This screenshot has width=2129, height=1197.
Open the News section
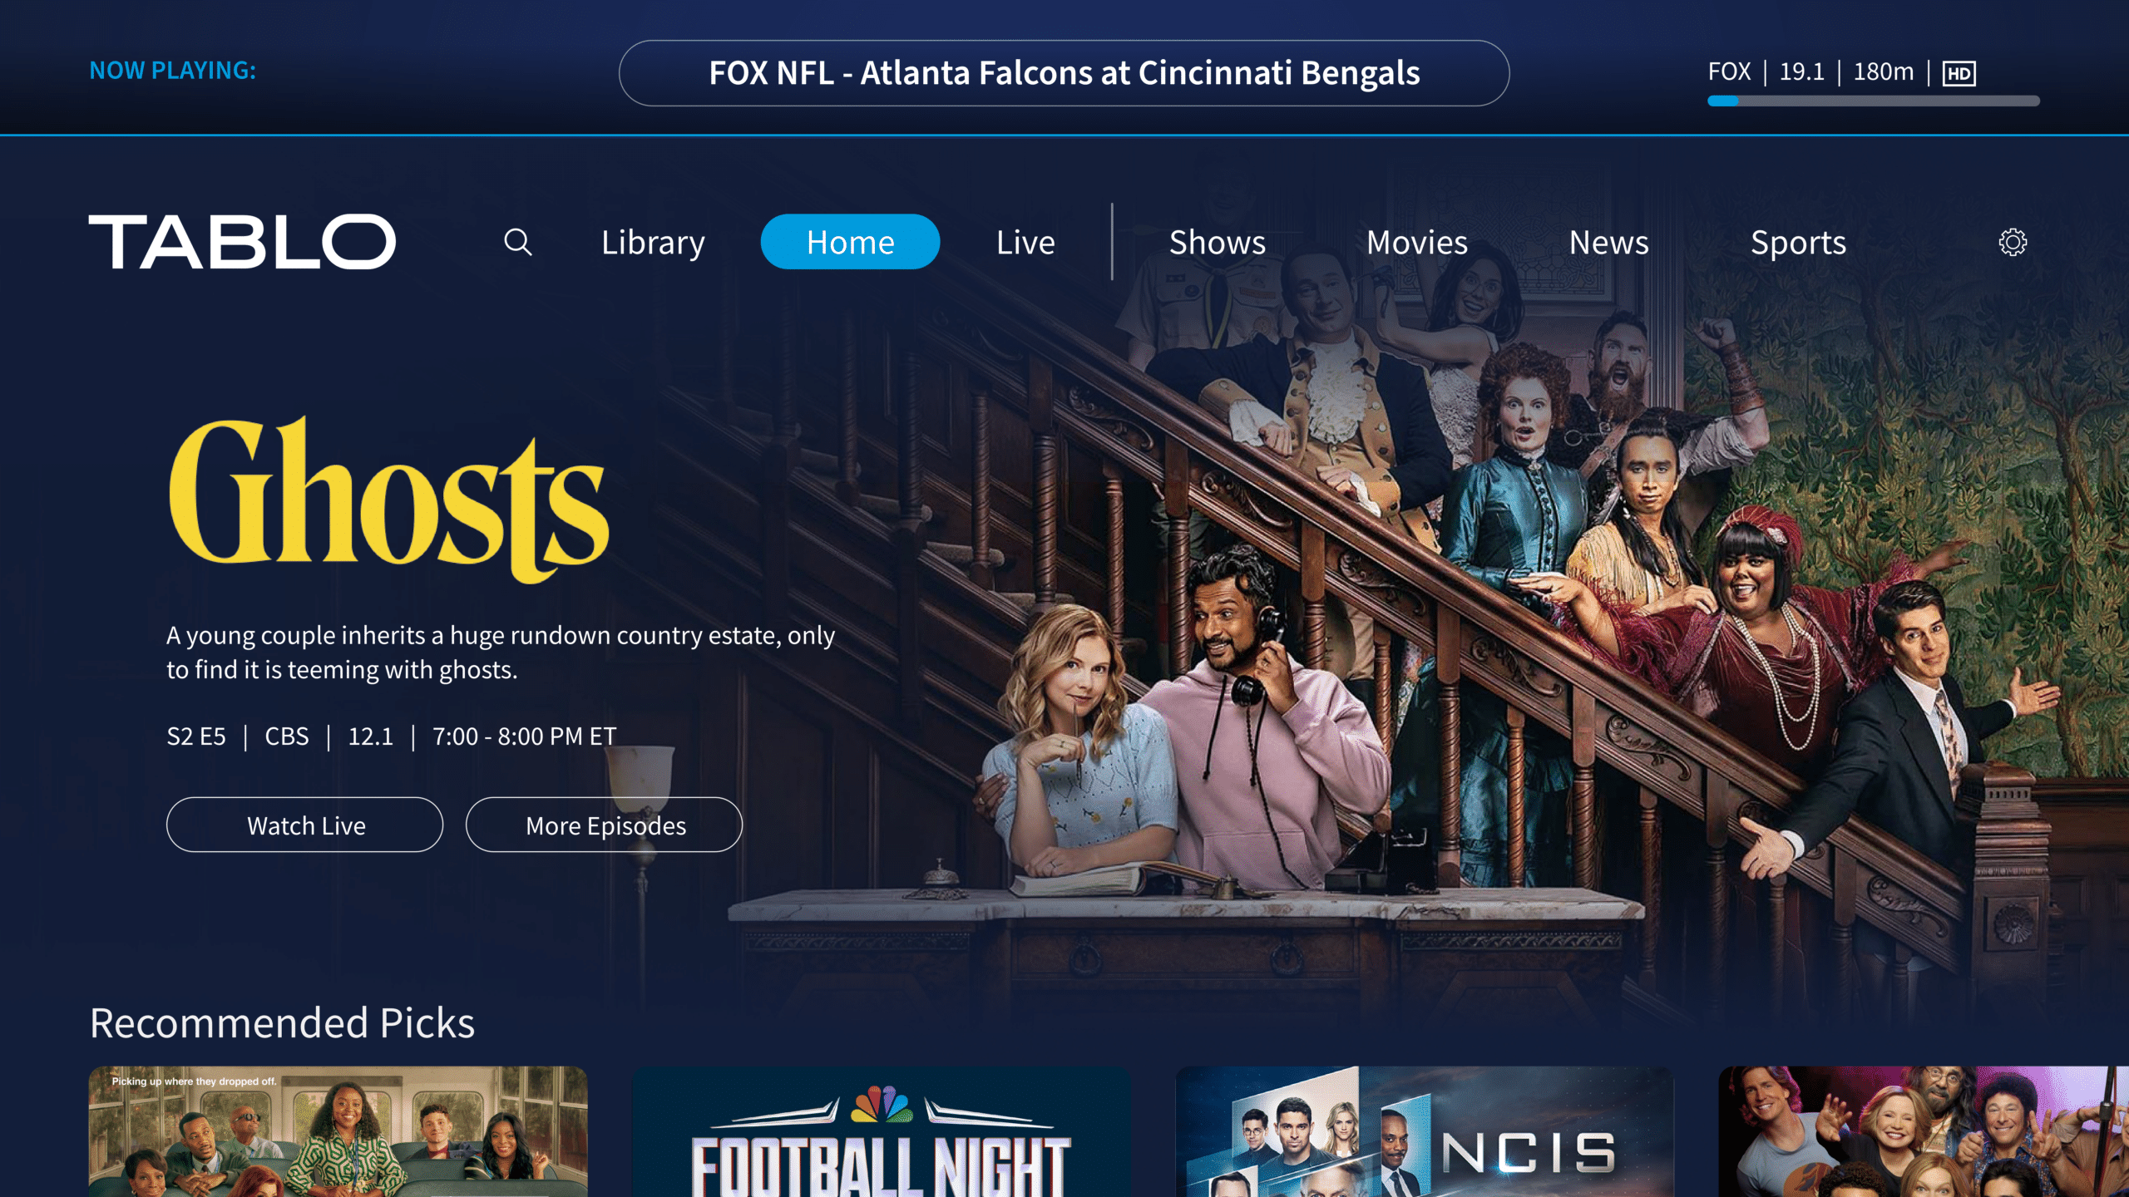1608,241
